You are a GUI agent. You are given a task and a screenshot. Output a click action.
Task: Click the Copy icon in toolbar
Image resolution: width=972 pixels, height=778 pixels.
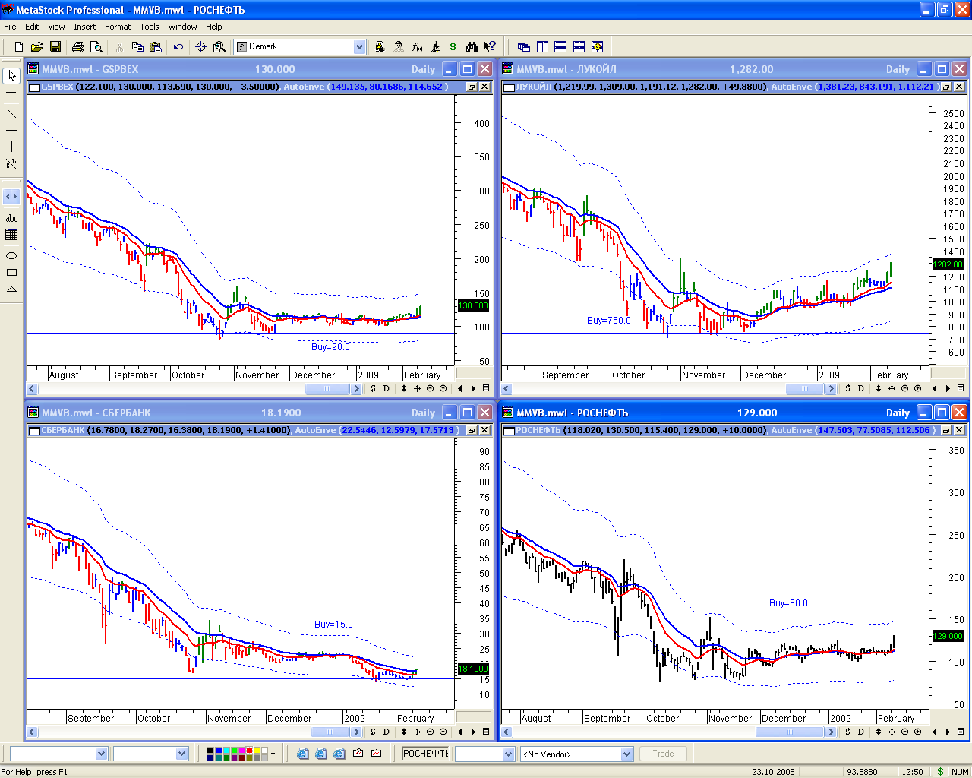(x=137, y=46)
